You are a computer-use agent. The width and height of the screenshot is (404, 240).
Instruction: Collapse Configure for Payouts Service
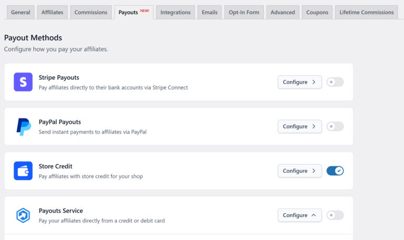coord(300,215)
